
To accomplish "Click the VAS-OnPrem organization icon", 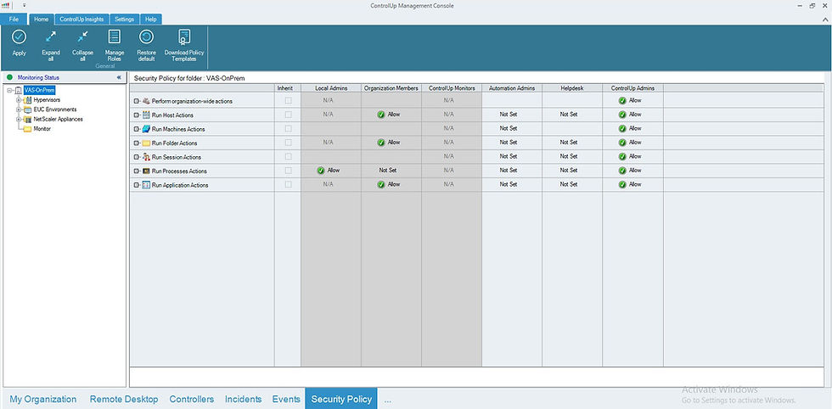I will click(19, 90).
